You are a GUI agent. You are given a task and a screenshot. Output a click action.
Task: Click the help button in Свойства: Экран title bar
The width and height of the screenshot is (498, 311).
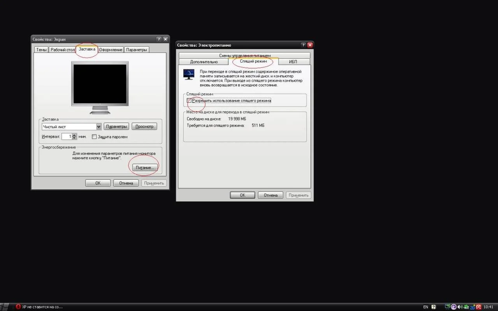click(159, 39)
